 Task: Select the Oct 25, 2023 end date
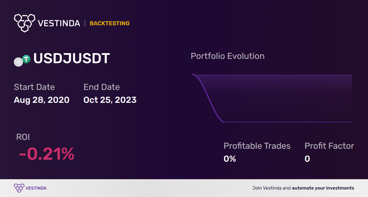pos(110,100)
